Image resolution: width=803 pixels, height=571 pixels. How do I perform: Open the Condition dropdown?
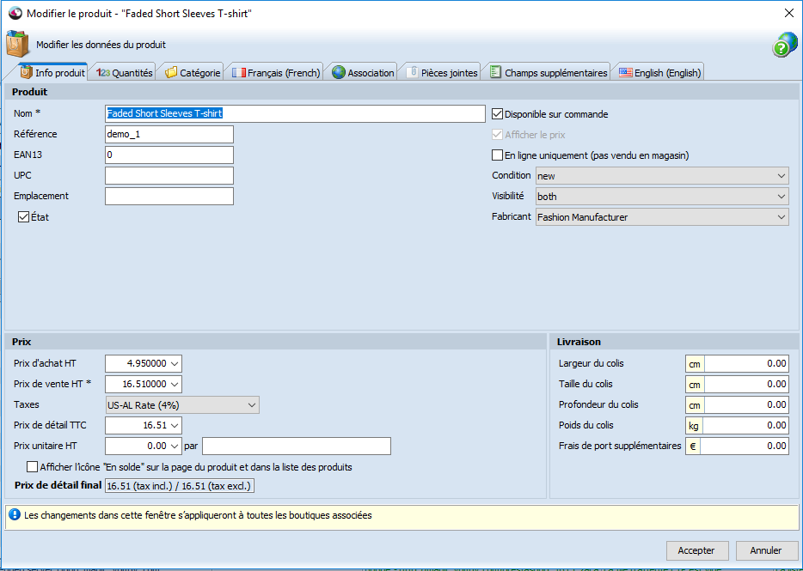[662, 175]
